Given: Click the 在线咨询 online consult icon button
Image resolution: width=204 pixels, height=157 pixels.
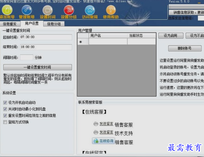Looking at the screenshot, I should (x=103, y=141).
